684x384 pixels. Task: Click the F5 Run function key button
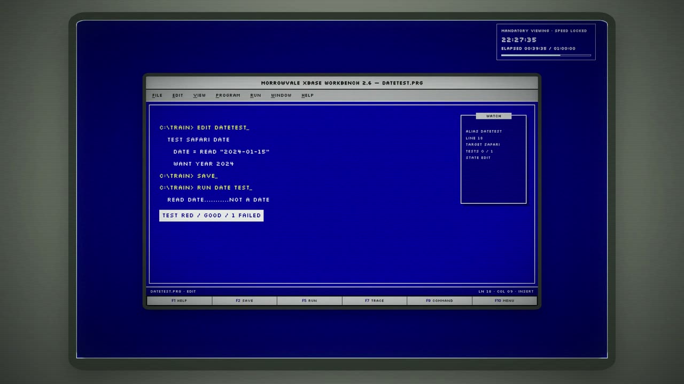(309, 301)
